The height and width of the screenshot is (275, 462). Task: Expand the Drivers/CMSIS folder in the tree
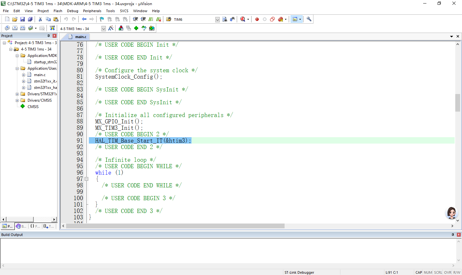[x=17, y=100]
